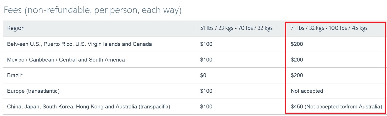Click the $100 fee for U.S. and Canada

point(206,44)
